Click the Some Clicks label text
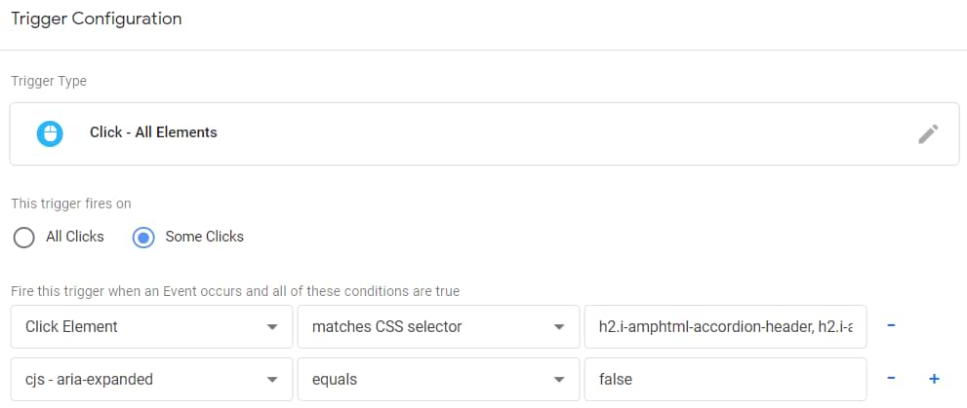This screenshot has width=967, height=408. click(205, 237)
